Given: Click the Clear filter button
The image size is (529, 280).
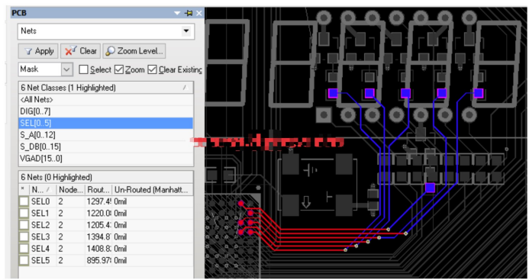Looking at the screenshot, I should 80,51.
